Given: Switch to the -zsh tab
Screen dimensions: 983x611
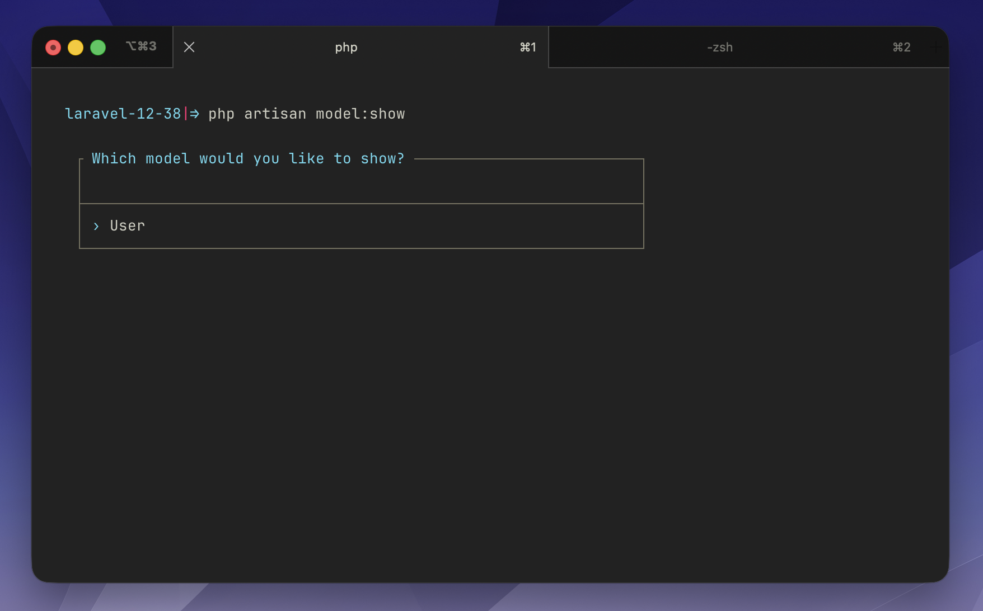Looking at the screenshot, I should click(720, 47).
